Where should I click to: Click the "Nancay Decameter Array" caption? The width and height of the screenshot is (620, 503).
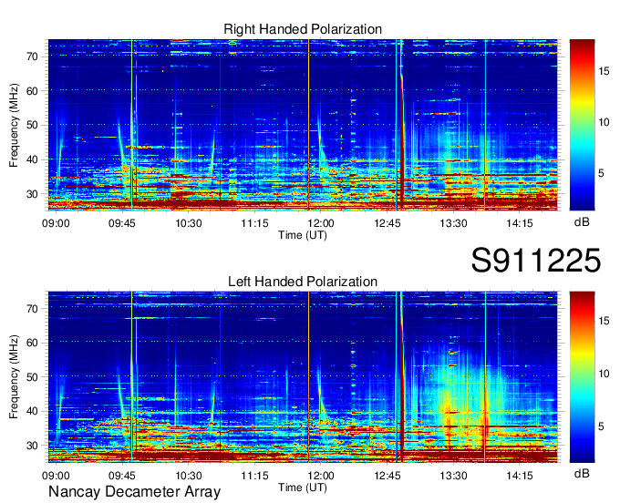pos(134,492)
